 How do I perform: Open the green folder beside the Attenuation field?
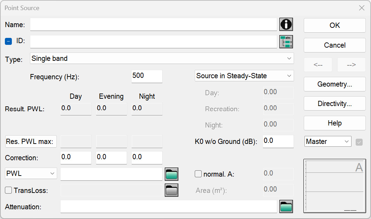(286, 206)
